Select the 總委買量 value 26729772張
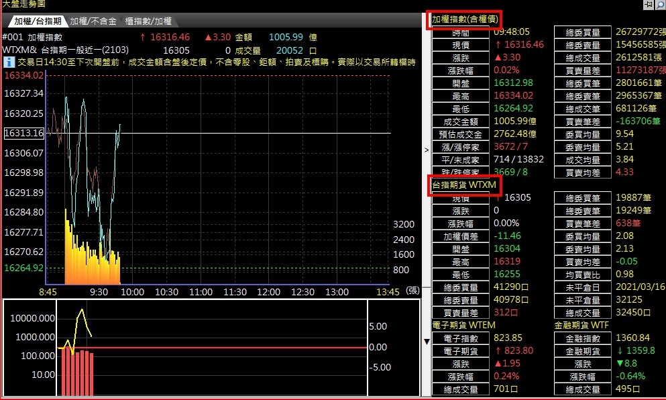The width and height of the screenshot is (666, 400). pyautogui.click(x=641, y=32)
